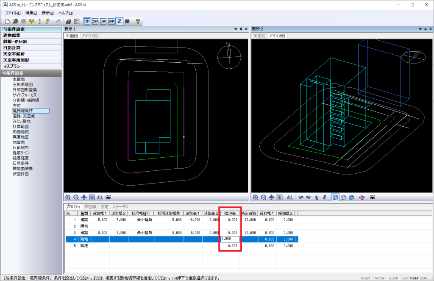Open the 編集 menu
This screenshot has width=434, height=281.
[31, 13]
